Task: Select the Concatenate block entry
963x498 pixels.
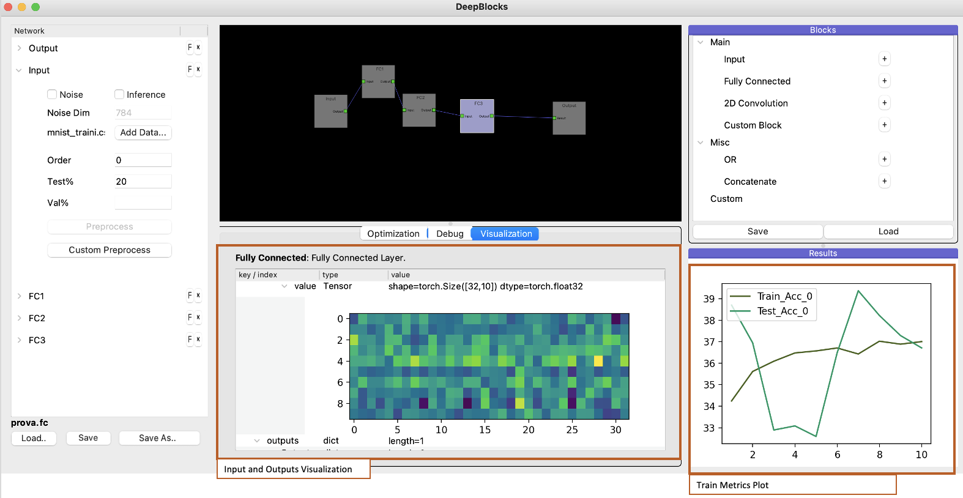Action: [750, 182]
